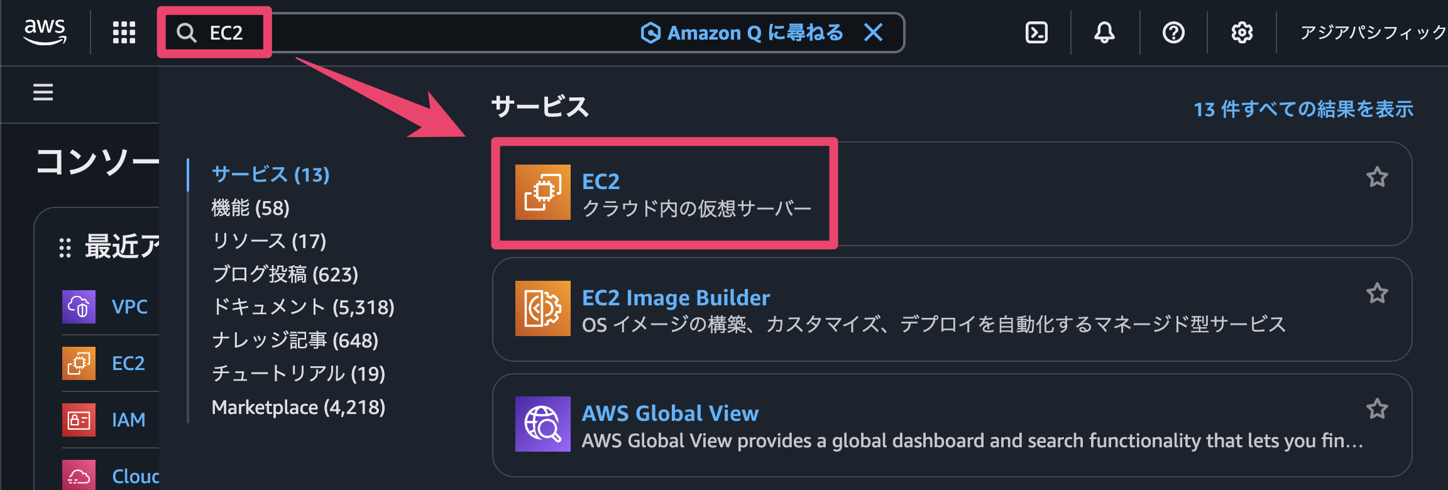Launch the CloudShell terminal icon
1448x490 pixels.
1036,32
